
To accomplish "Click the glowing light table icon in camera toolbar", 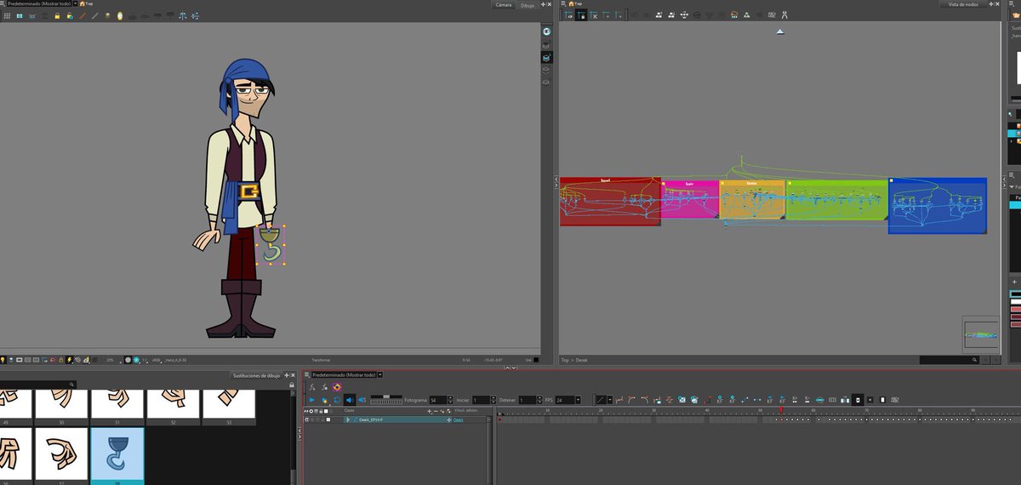I will (x=120, y=16).
